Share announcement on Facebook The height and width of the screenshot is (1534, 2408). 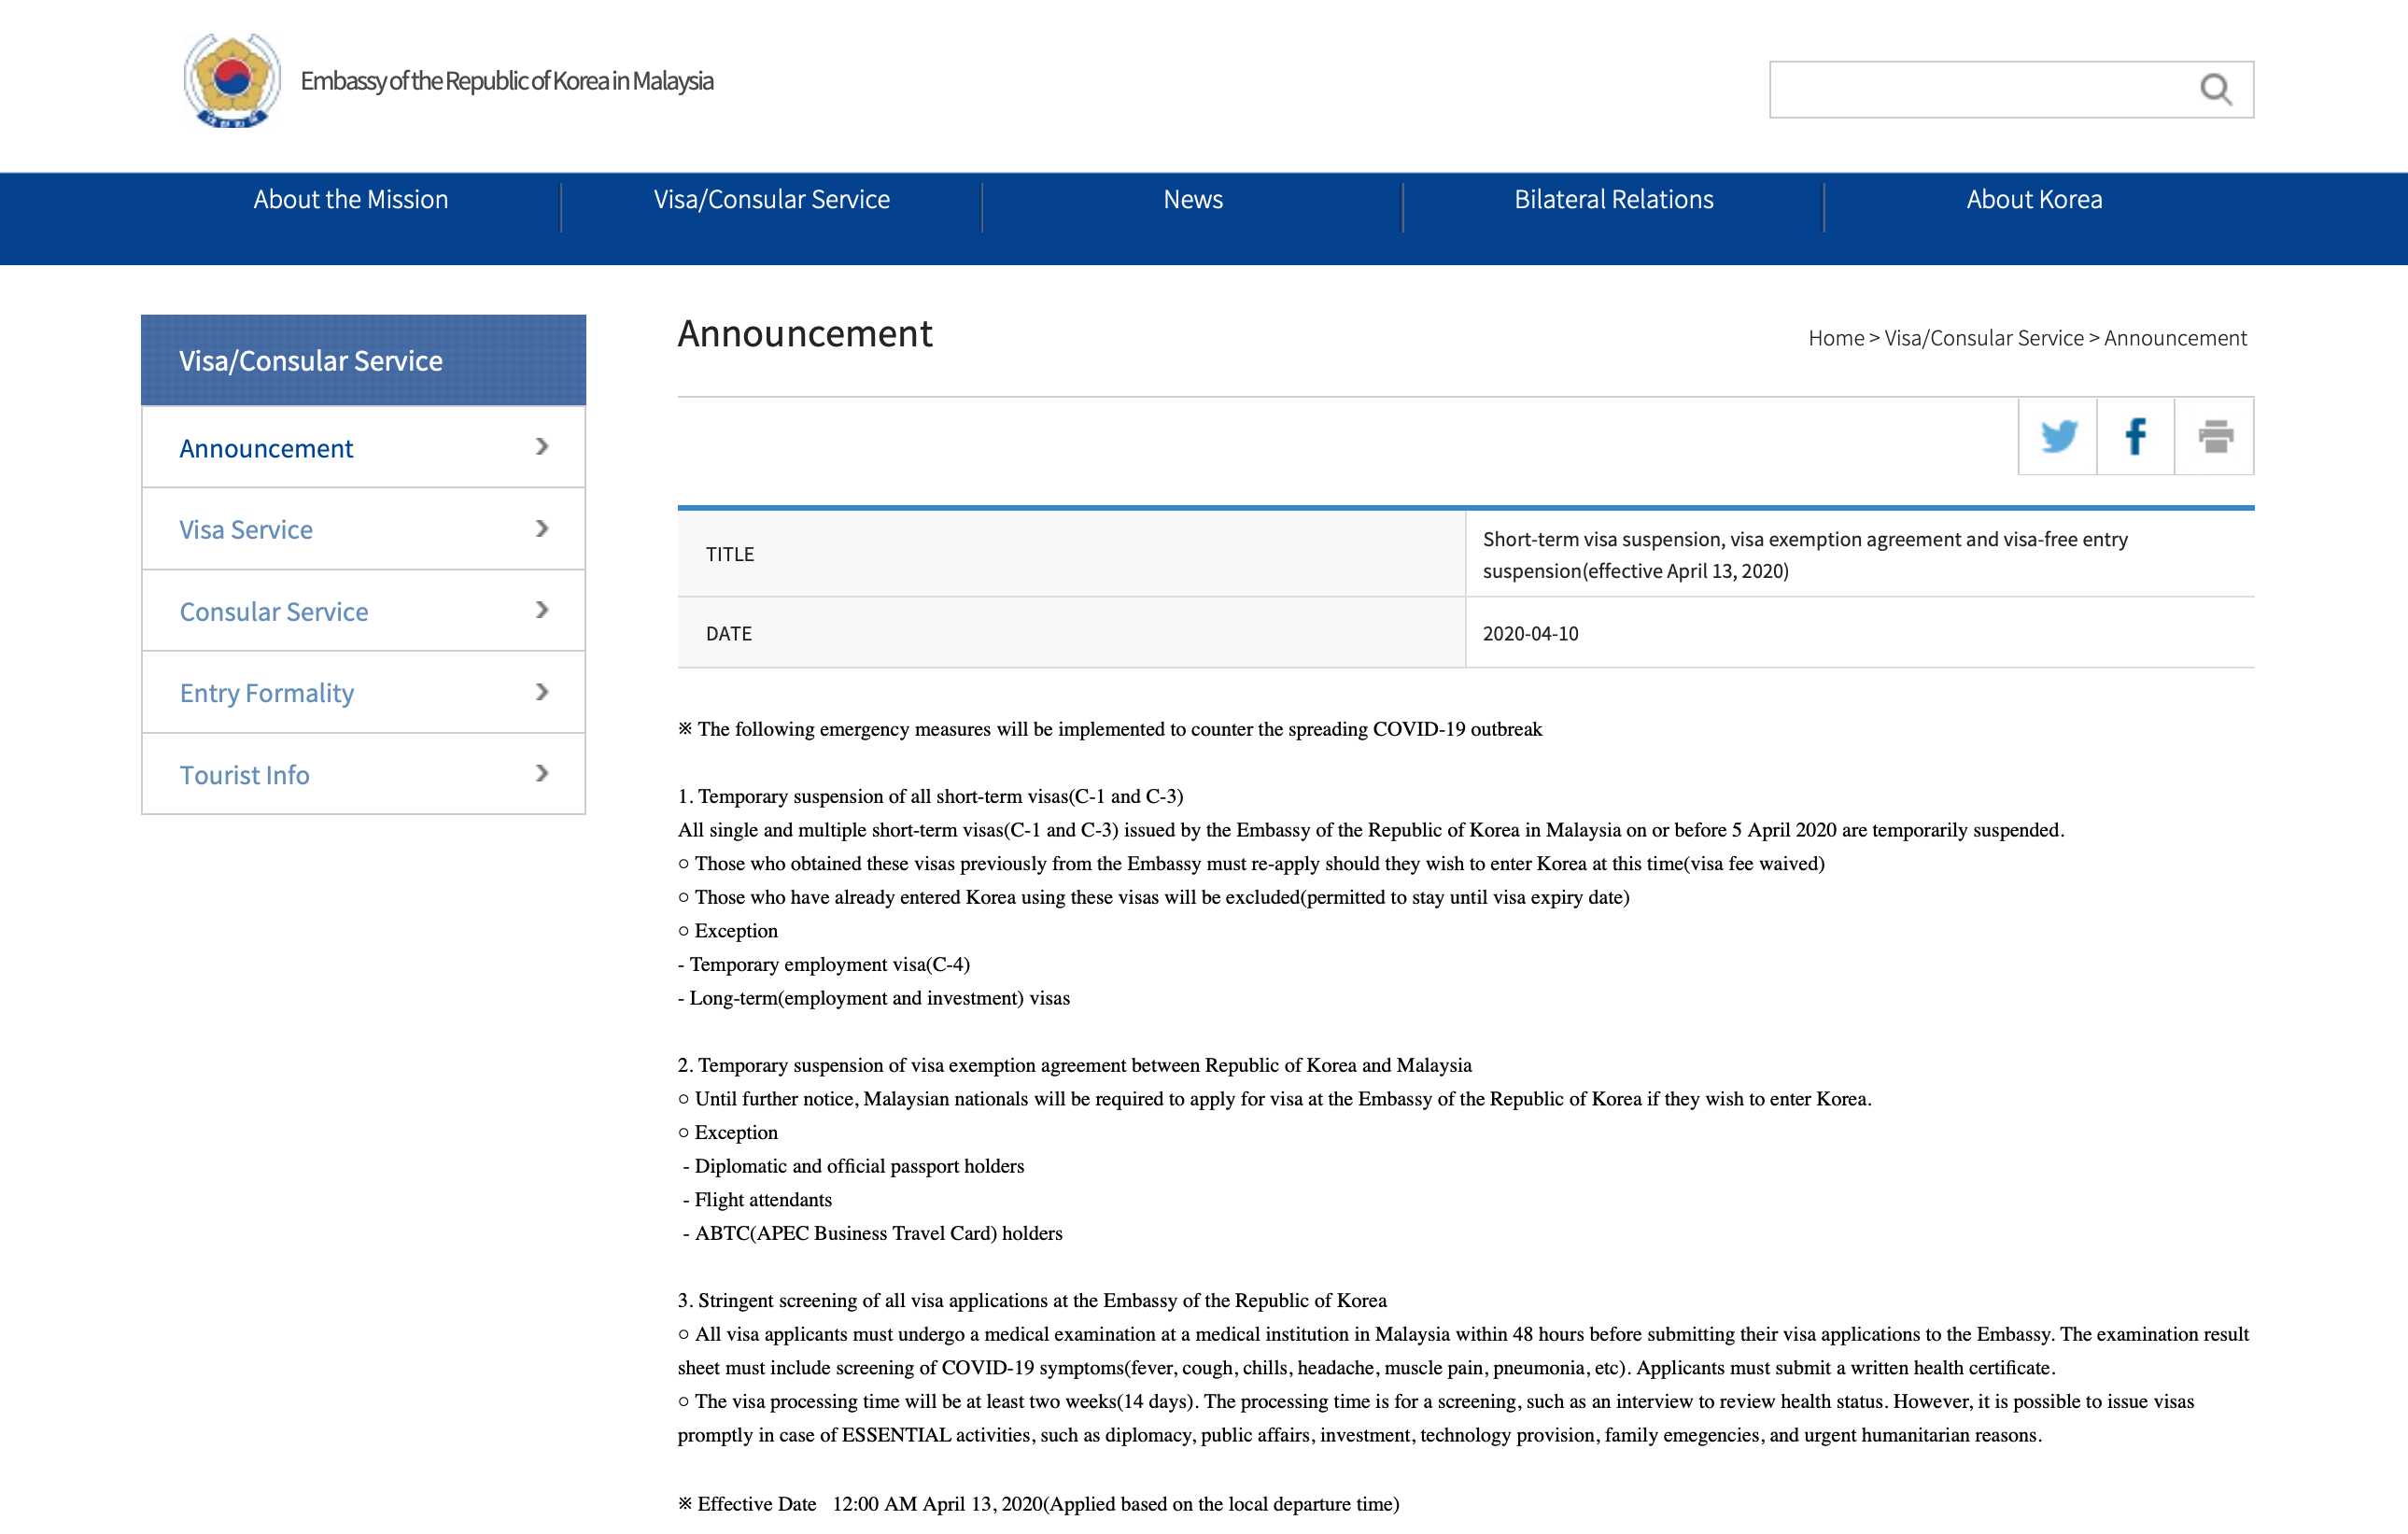pos(2136,436)
